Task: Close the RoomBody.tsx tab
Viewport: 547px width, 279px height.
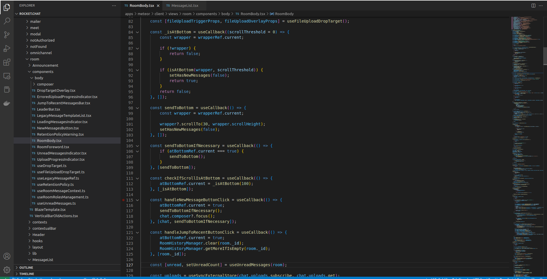Action: (158, 6)
